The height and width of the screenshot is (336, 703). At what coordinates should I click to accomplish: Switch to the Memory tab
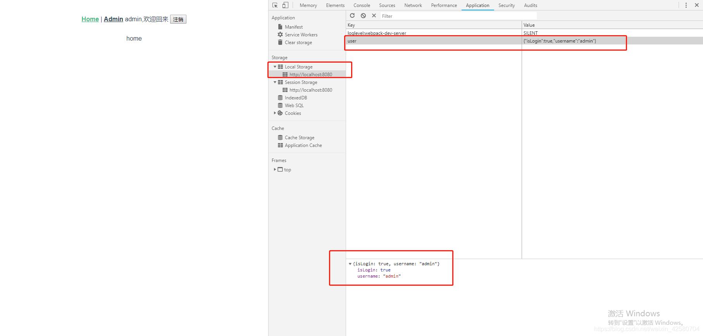308,5
